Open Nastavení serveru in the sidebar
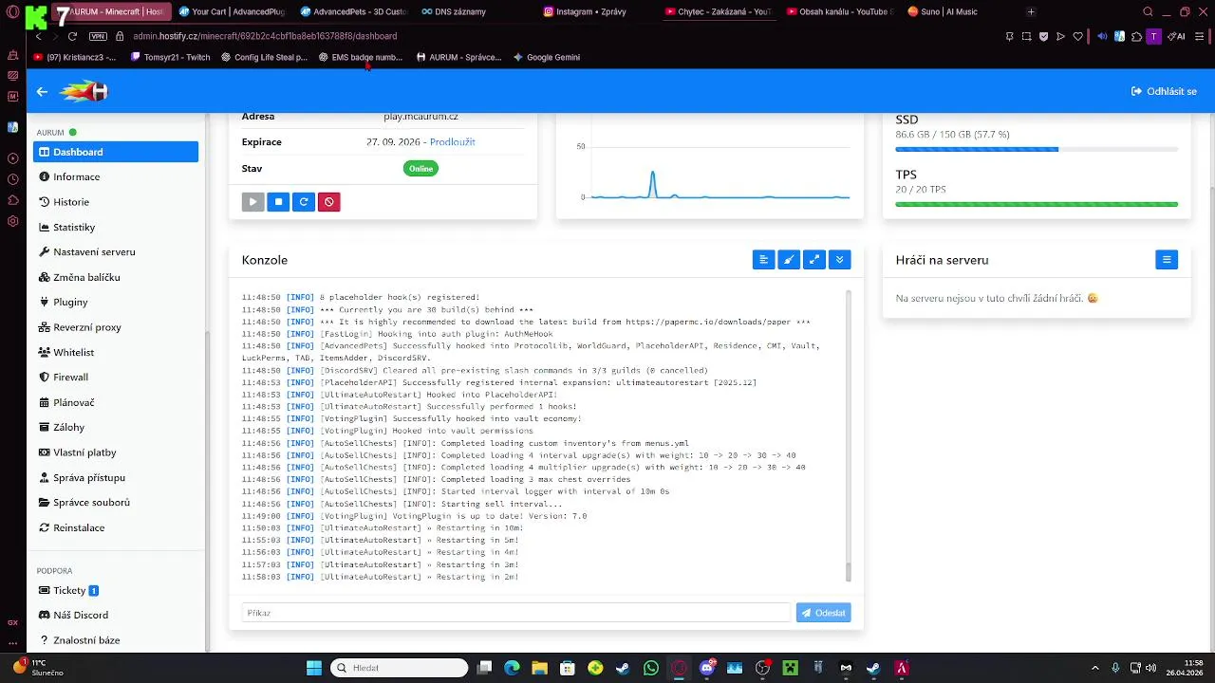The image size is (1215, 683). click(x=116, y=252)
